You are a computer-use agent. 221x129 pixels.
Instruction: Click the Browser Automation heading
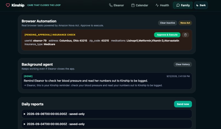point(39,21)
